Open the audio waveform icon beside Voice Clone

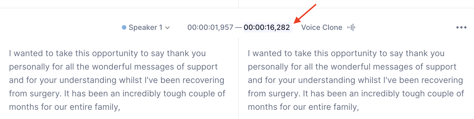click(x=351, y=27)
